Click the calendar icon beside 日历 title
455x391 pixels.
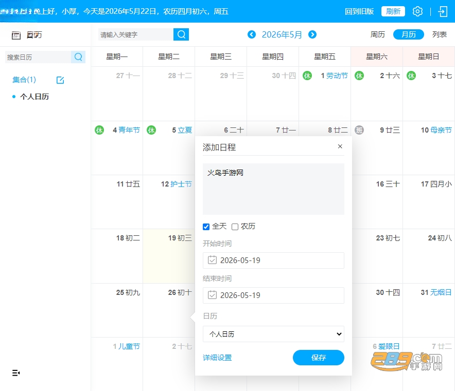tap(16, 35)
